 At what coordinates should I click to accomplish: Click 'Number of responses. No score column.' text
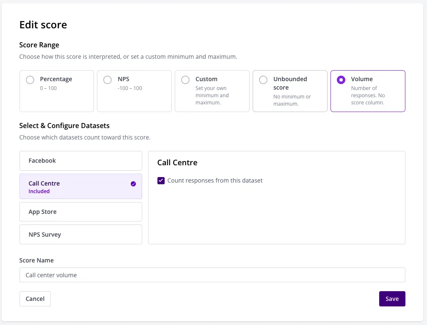[x=368, y=96]
